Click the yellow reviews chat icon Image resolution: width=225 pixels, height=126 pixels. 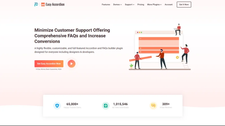point(153,106)
